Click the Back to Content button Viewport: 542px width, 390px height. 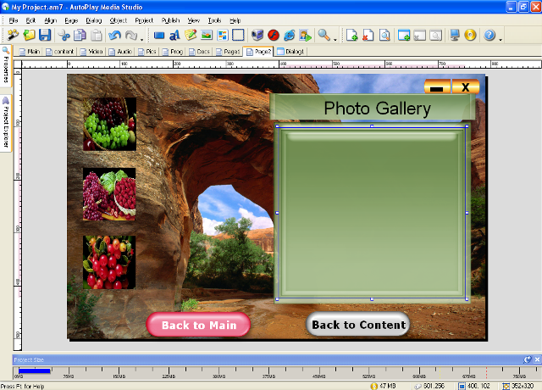(358, 325)
